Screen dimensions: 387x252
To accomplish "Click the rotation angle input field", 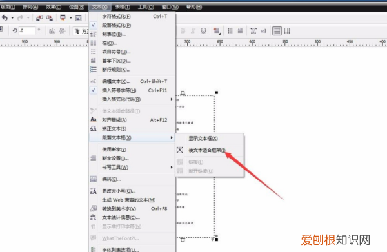I will point(26,30).
